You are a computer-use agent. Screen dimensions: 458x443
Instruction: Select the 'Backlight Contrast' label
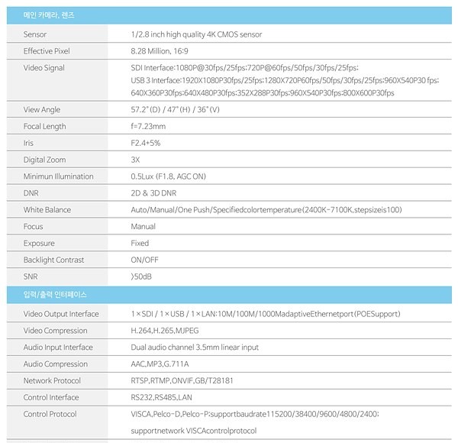(53, 260)
